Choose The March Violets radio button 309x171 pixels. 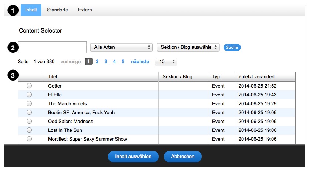[29, 103]
